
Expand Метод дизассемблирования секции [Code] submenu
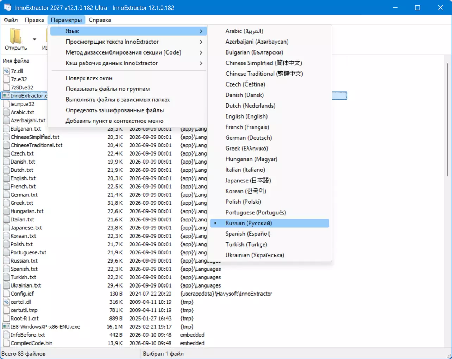click(128, 52)
